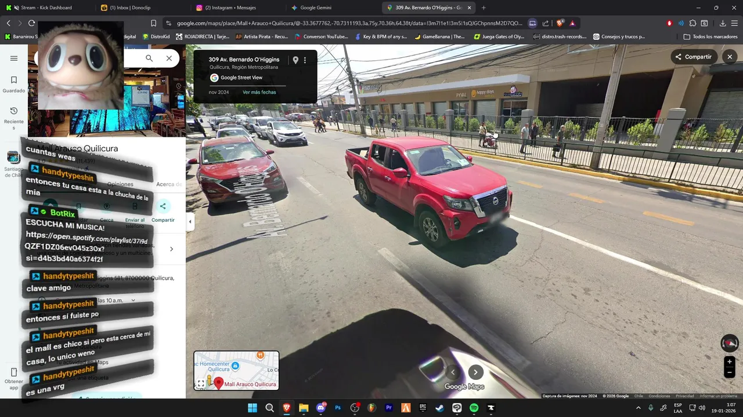Expand the place description chevron
Viewport: 743px width, 417px height.
(171, 249)
